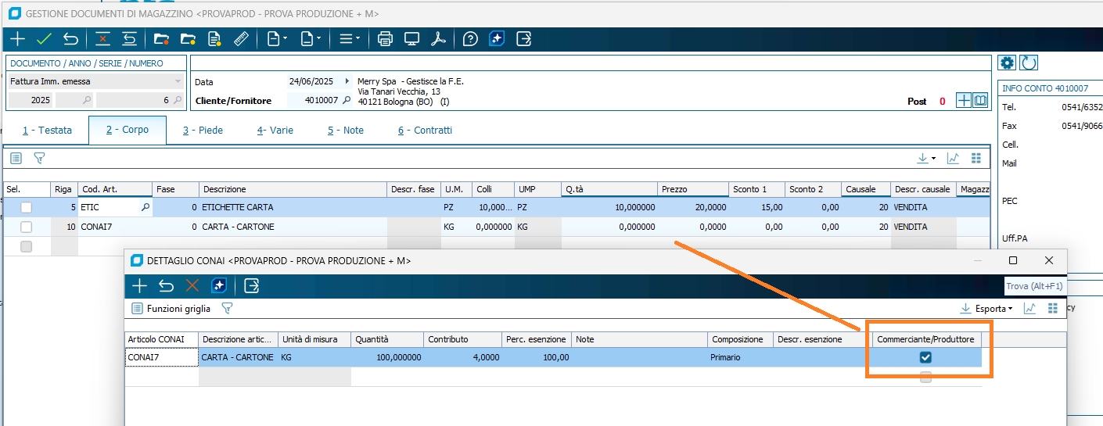This screenshot has width=1103, height=426.
Task: Open second document dropdown in main toolbar
Action: point(311,38)
